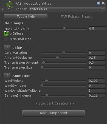Click the Diffuse texture thumbnail
The height and width of the screenshot is (124, 107).
6,33
